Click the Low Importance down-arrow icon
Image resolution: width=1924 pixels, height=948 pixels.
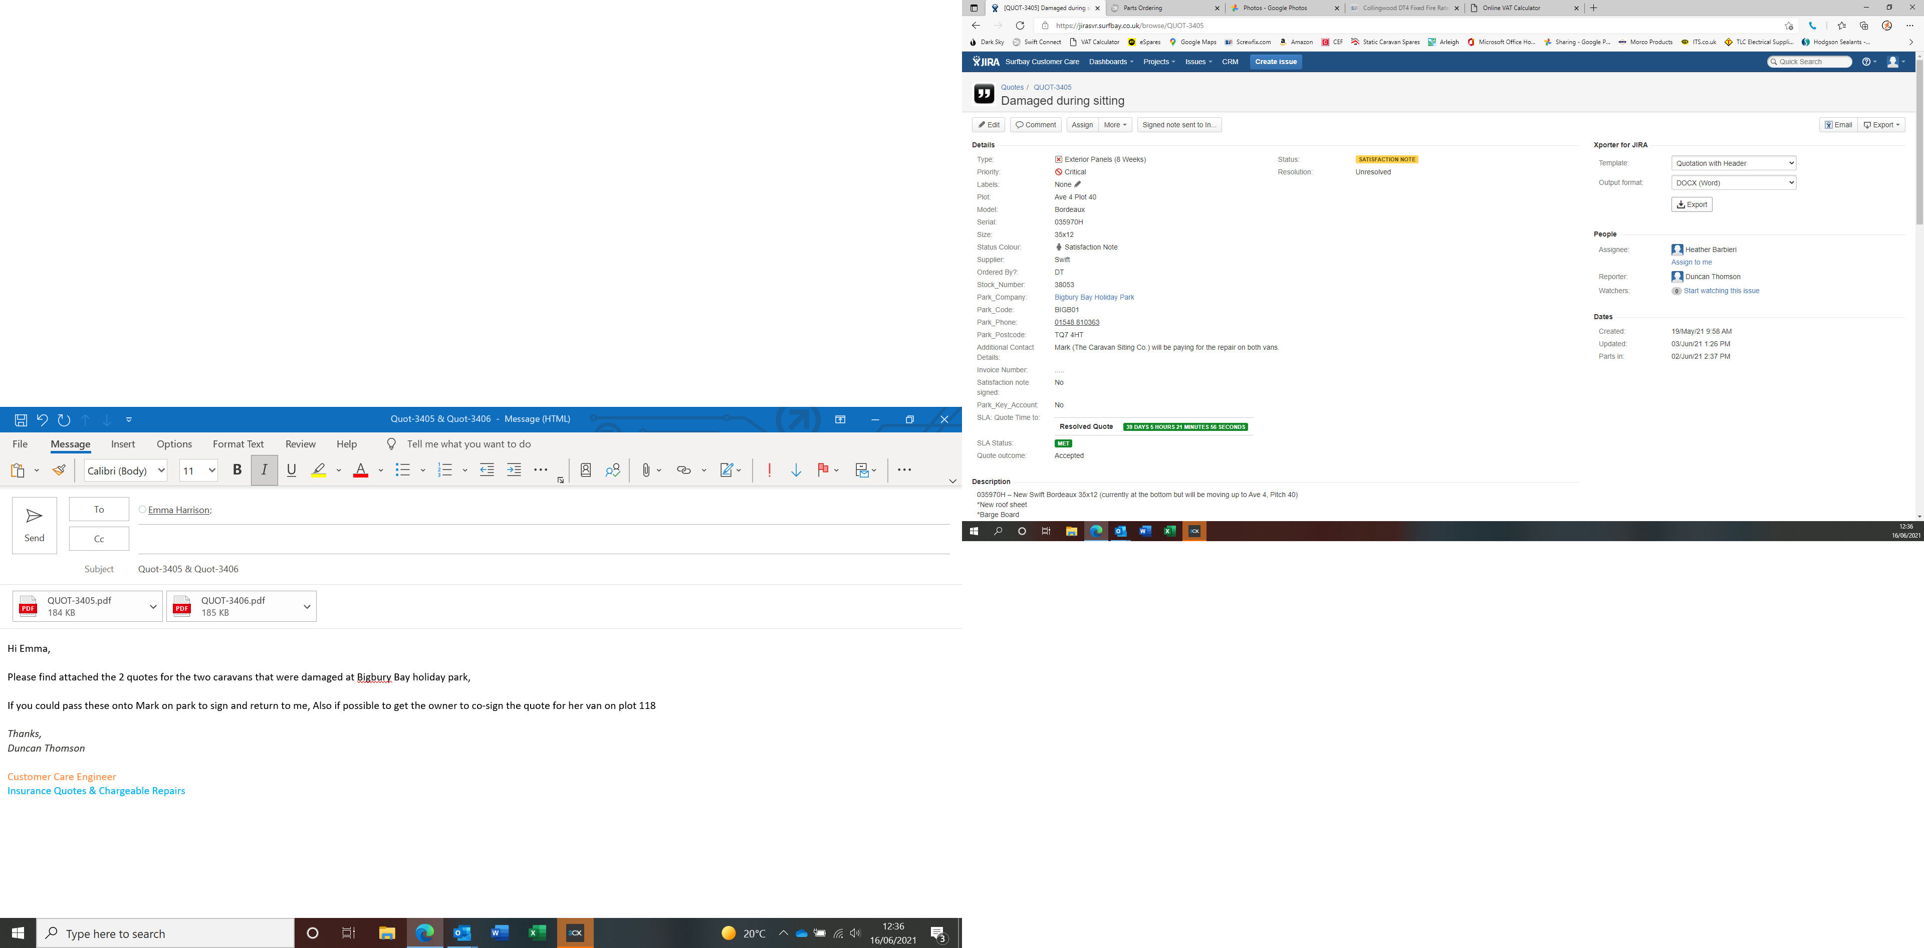(796, 470)
